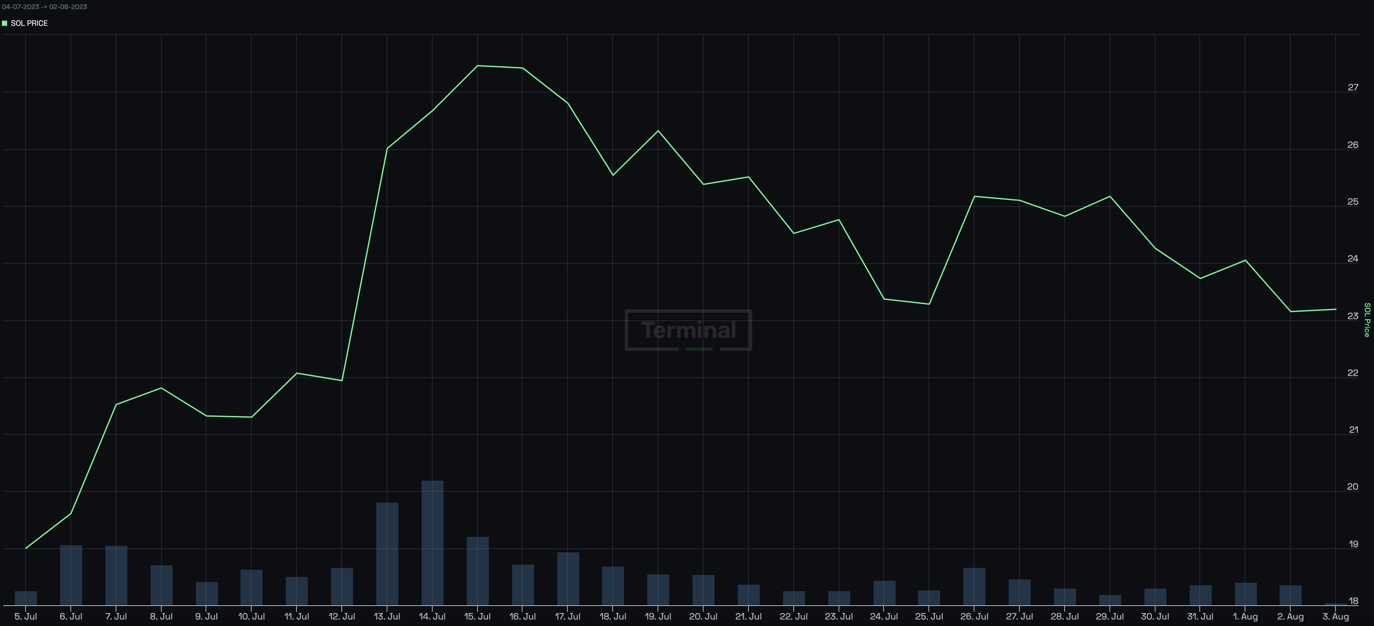The height and width of the screenshot is (626, 1374).
Task: Select the 17. Jul volume bar
Action: click(568, 579)
